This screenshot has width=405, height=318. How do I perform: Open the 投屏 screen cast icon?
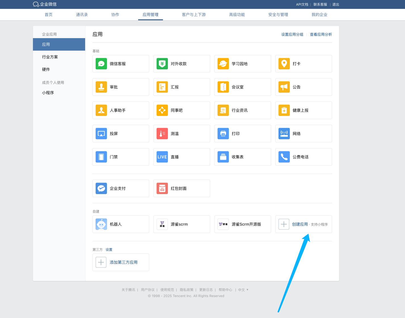coord(101,134)
